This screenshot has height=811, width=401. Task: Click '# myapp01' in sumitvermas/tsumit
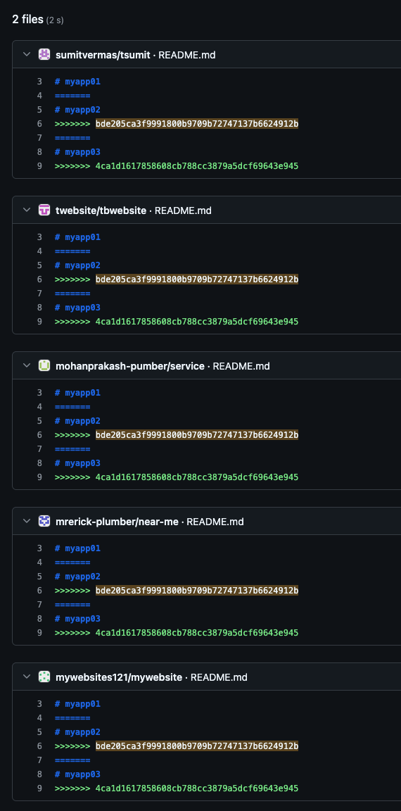(x=77, y=82)
